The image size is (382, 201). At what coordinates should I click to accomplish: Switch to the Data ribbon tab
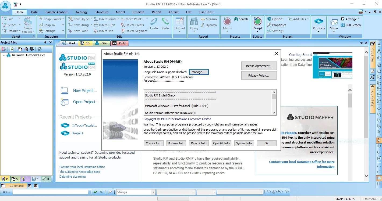(34, 12)
